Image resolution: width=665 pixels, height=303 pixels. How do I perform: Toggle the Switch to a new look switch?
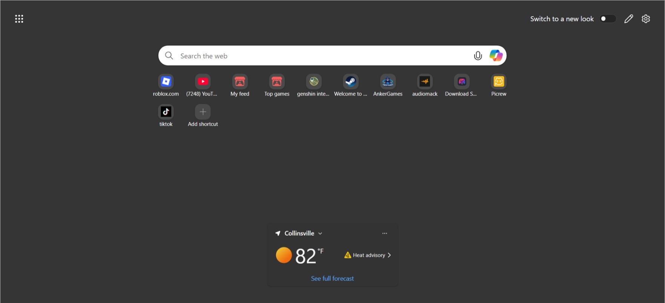pyautogui.click(x=608, y=19)
